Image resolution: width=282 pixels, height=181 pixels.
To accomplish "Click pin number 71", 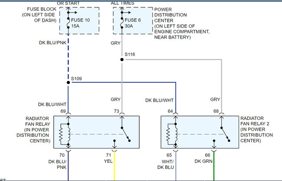I will [x=108, y=155].
